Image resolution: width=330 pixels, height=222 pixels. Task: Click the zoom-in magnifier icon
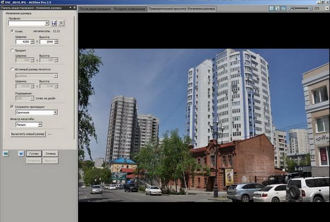coord(311,8)
